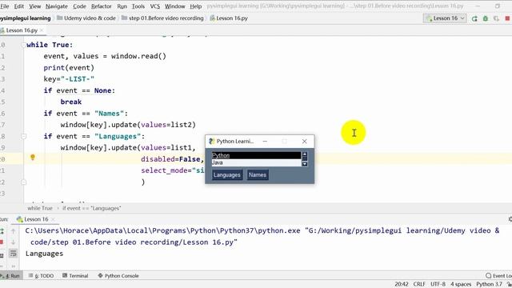Open the 4: Run tool window tab

tap(10, 276)
